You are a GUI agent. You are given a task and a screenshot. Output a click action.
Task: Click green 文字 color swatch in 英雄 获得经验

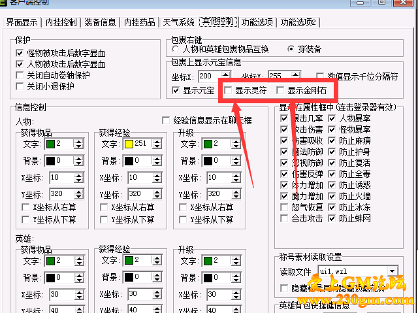129,261
